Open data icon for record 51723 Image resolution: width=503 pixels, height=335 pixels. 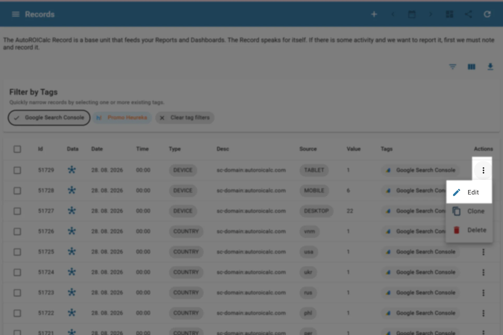coord(72,292)
